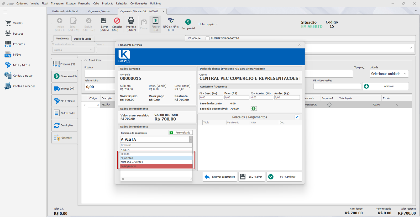Click the hamburger menu icon

point(5,12)
